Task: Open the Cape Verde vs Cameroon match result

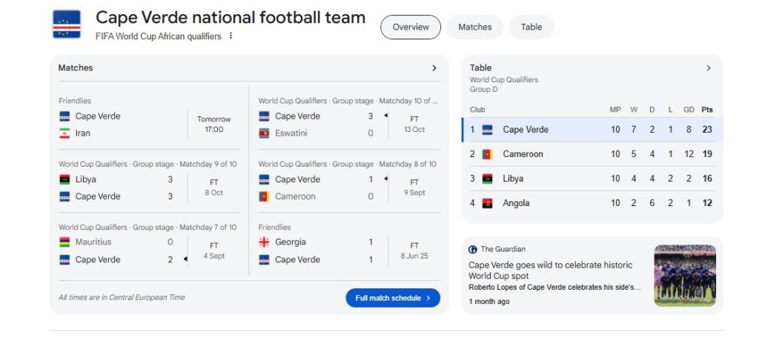Action: tap(347, 188)
